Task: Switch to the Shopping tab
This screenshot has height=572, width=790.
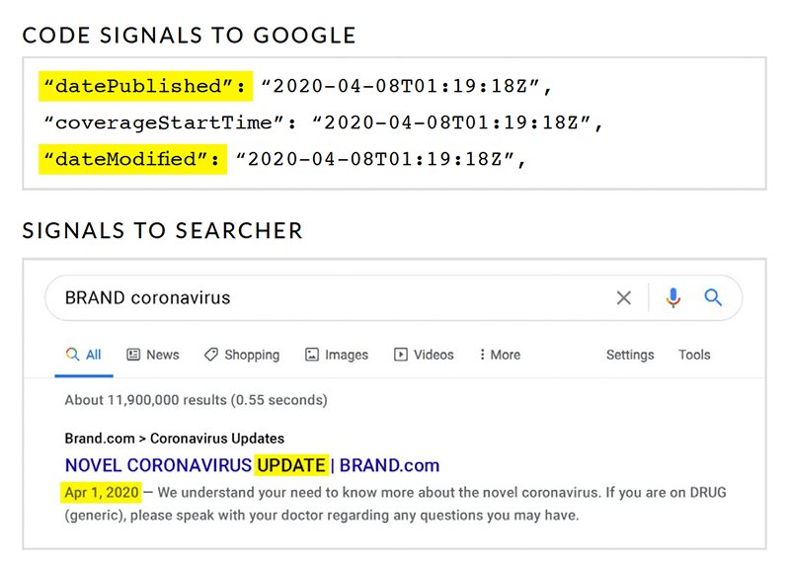Action: coord(242,355)
